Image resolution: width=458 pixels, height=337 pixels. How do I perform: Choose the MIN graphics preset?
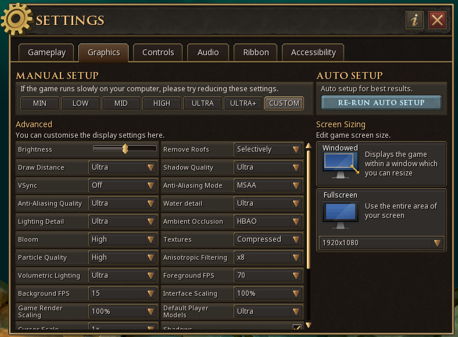(40, 103)
